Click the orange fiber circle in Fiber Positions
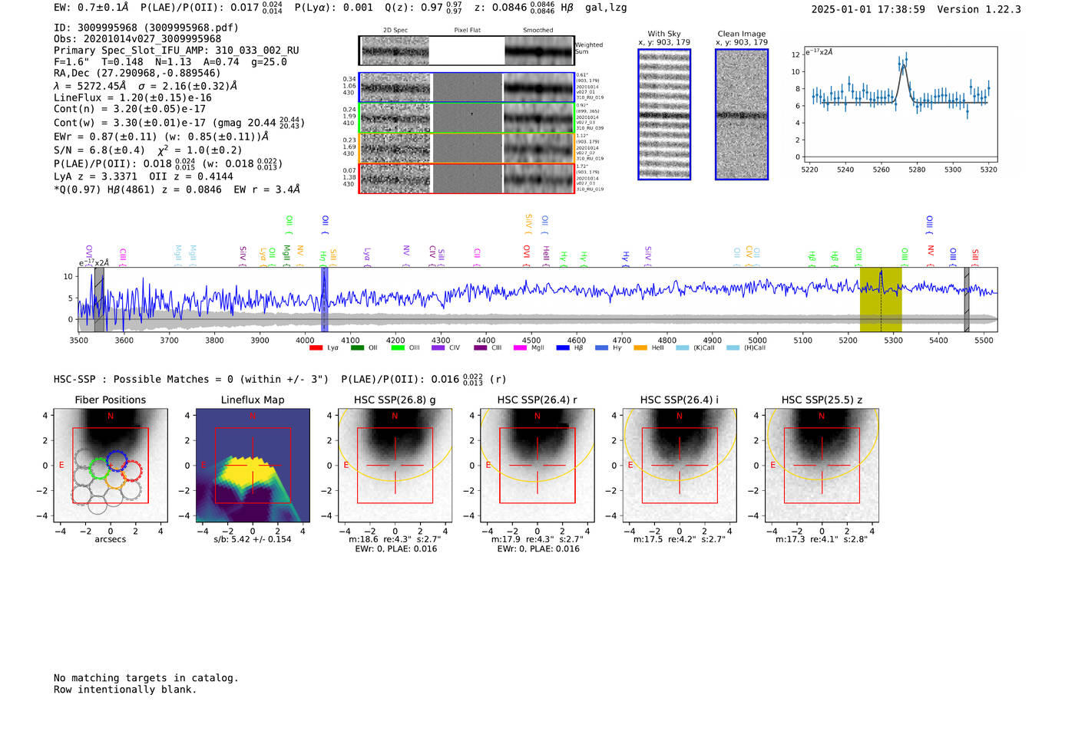This screenshot has height=731, width=1075. (114, 479)
